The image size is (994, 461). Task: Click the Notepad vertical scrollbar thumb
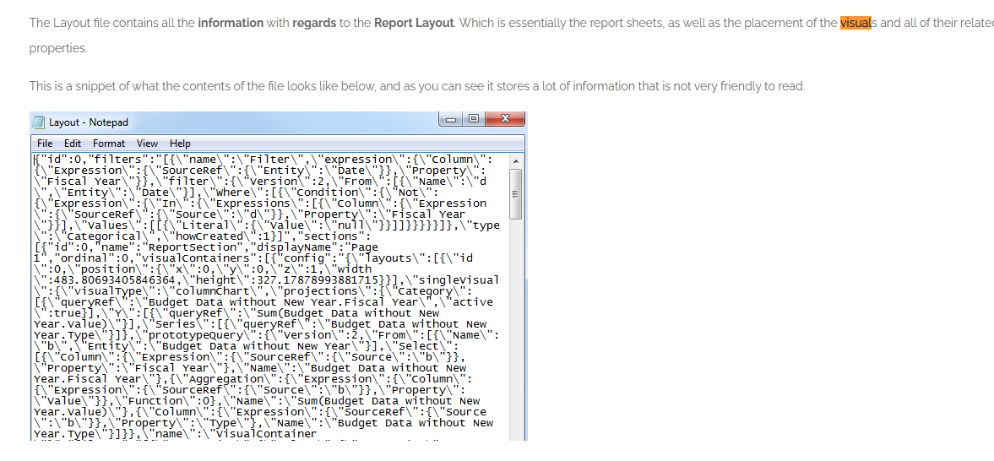pos(515,194)
